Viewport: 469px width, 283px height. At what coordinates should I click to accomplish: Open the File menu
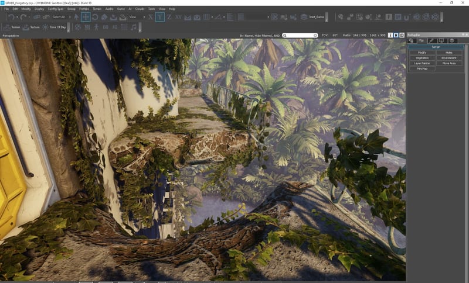pos(6,9)
